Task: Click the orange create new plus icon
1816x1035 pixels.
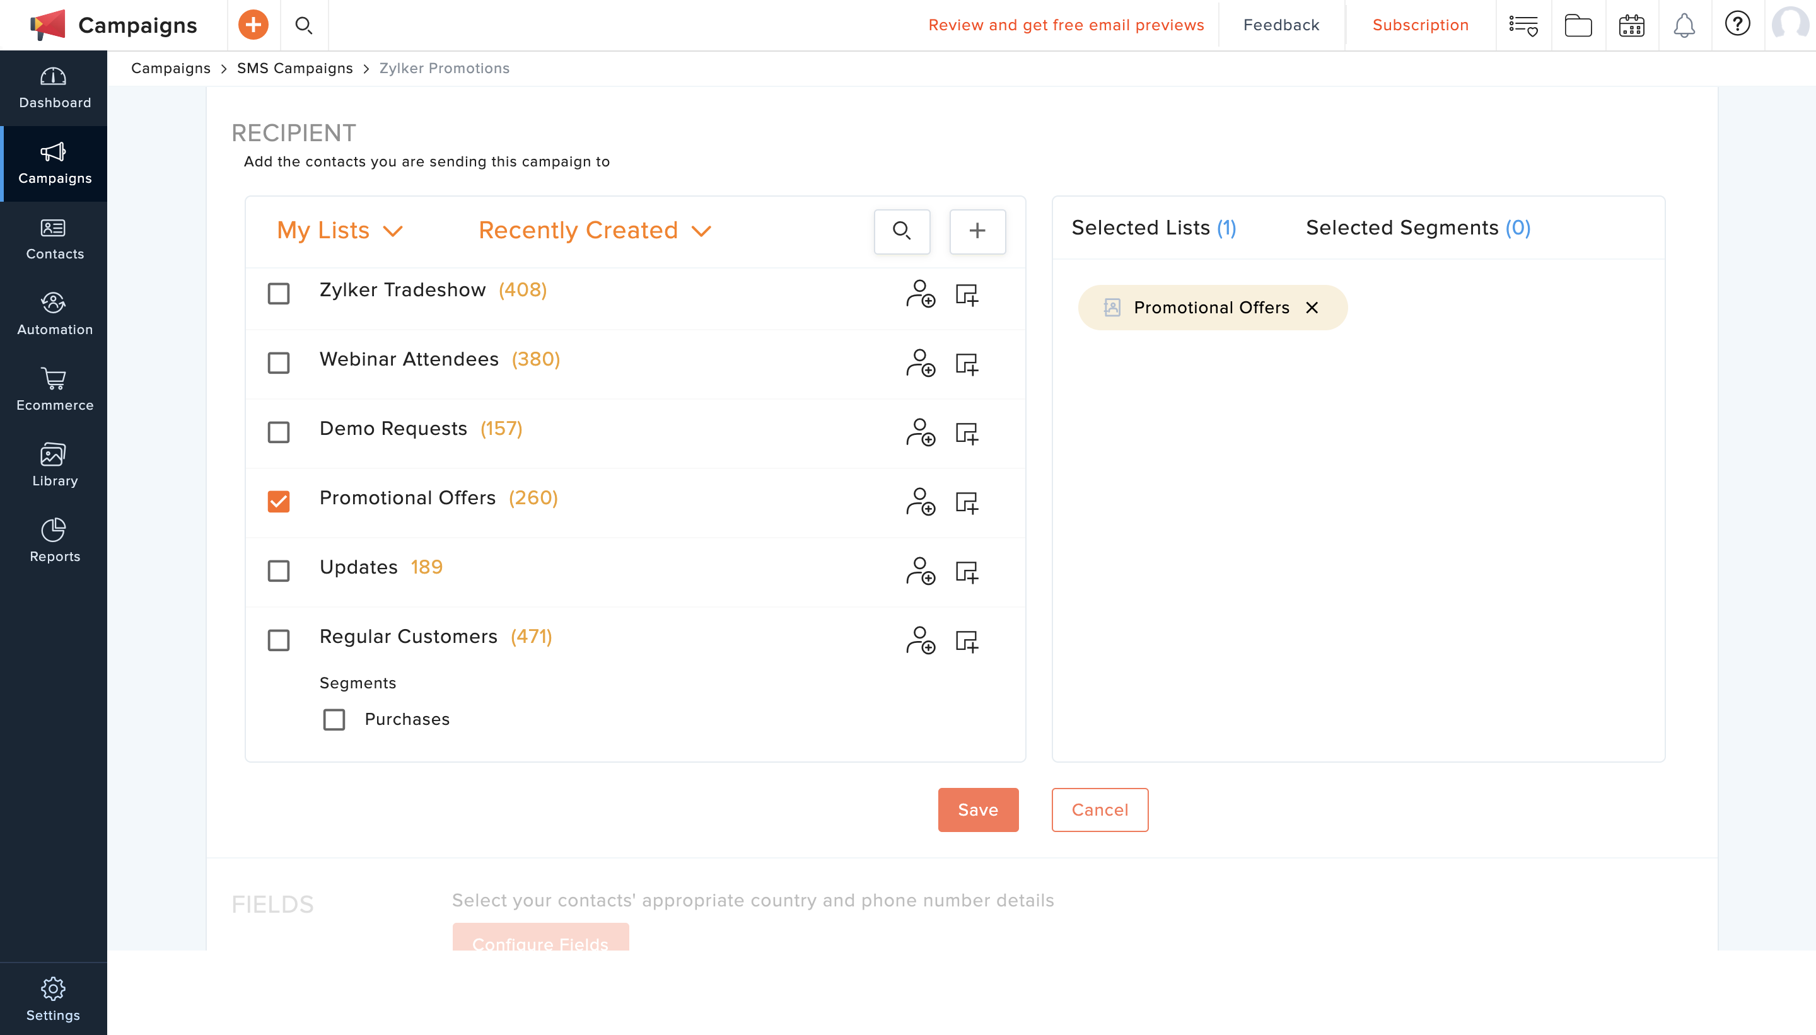Action: (x=253, y=25)
